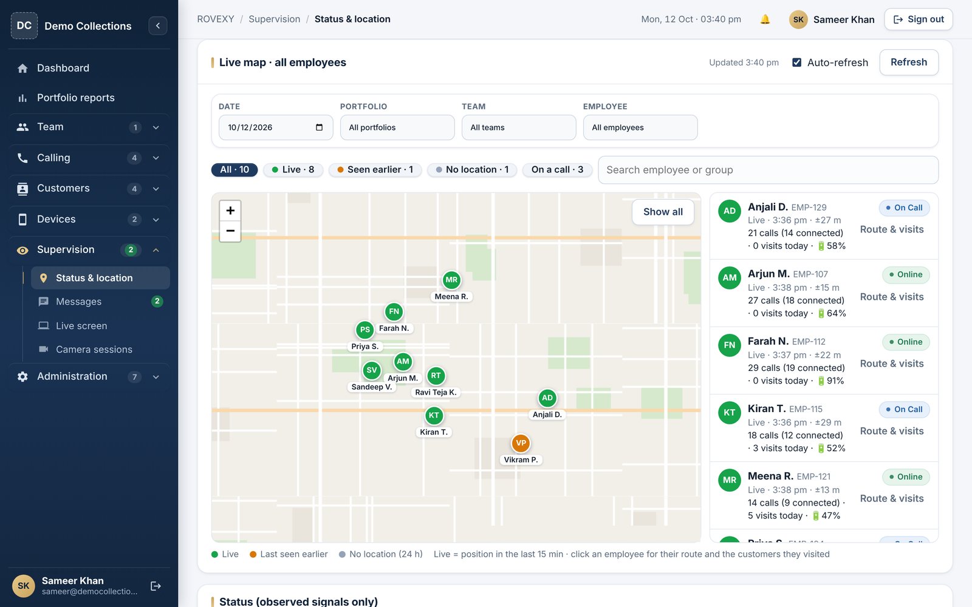Collapse the sidebar with the chevron button
Viewport: 972px width, 607px height.
click(x=158, y=25)
